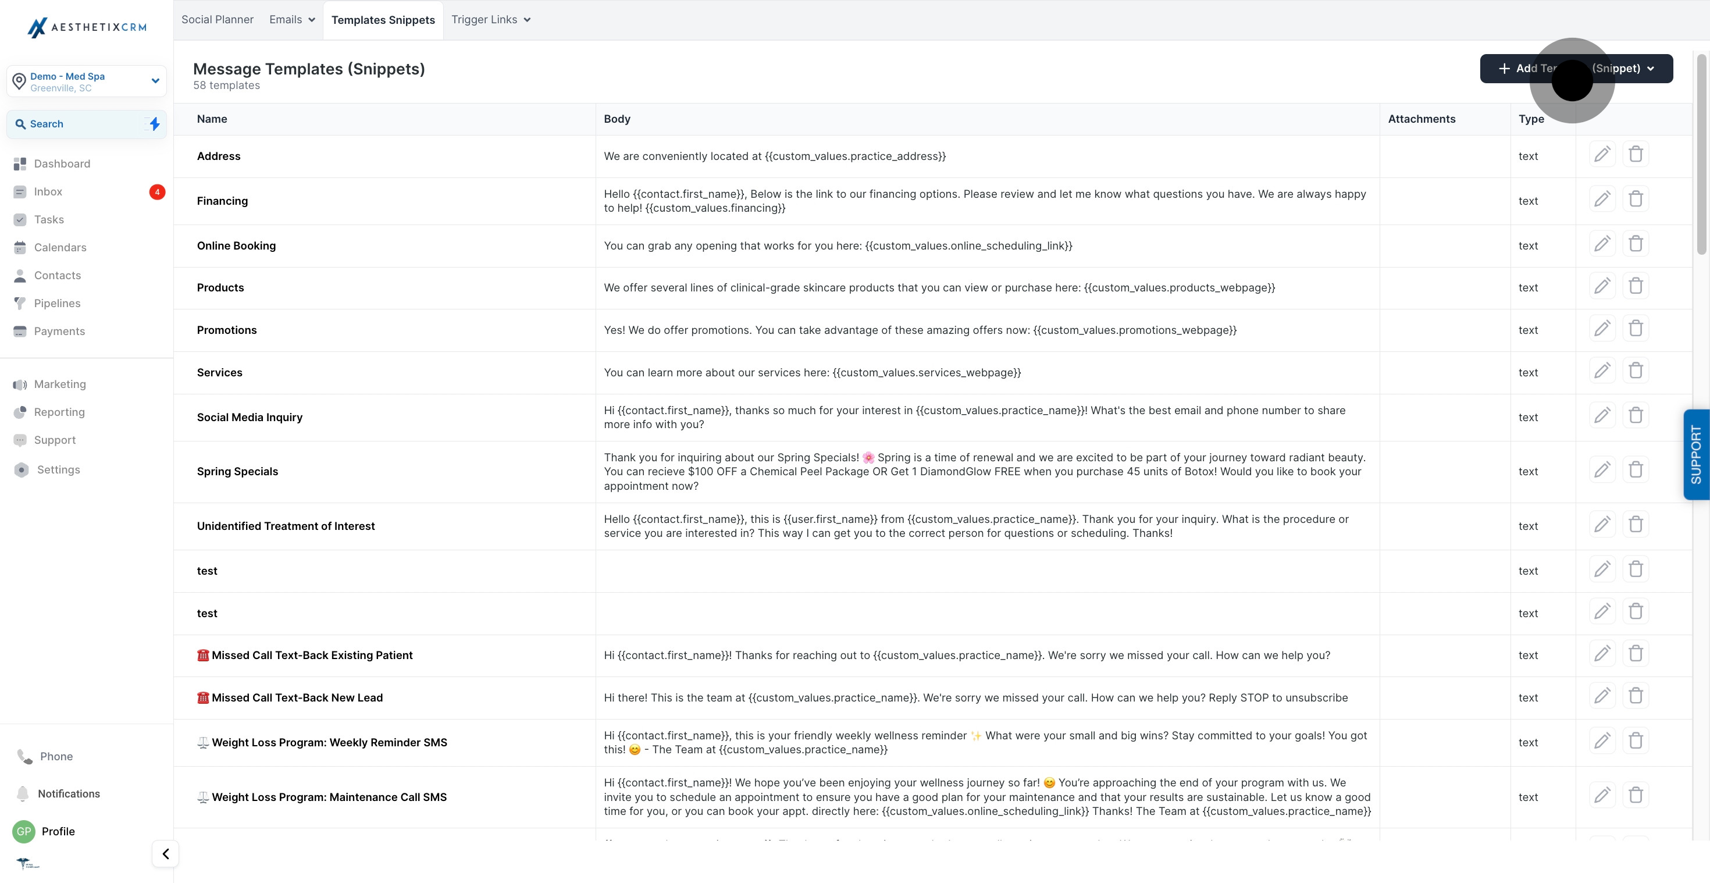Select the Templates Snippets tab

point(383,20)
